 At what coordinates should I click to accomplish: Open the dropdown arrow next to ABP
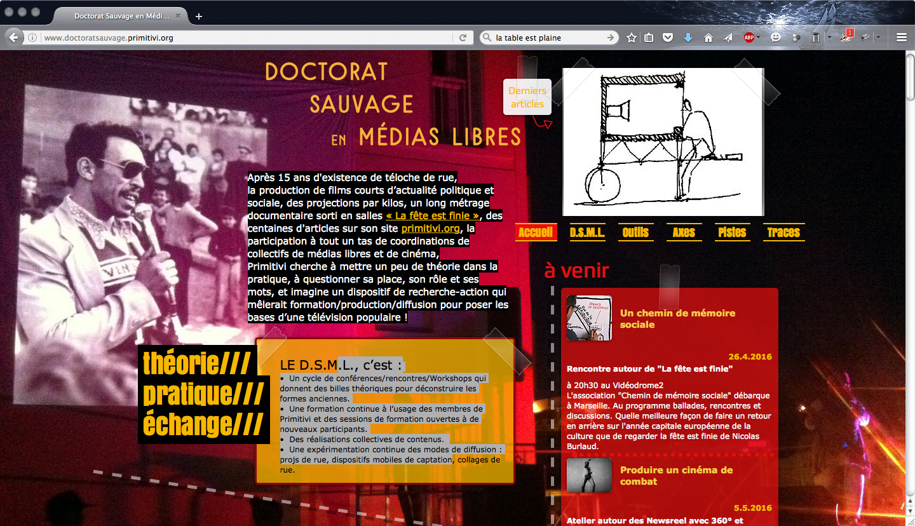(758, 37)
